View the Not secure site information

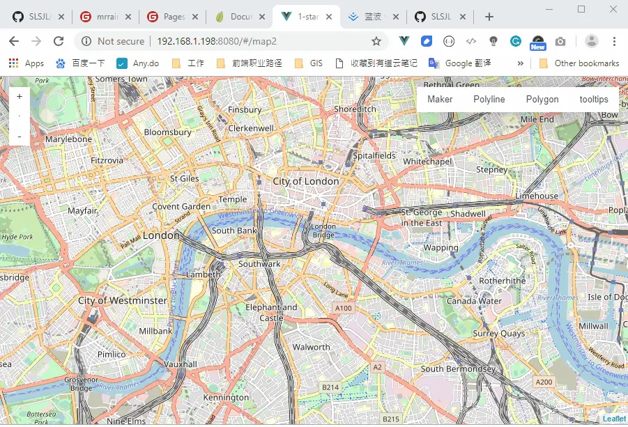(113, 41)
